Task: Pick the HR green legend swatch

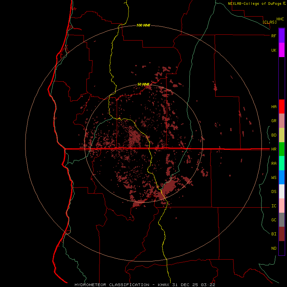Action: (x=282, y=149)
